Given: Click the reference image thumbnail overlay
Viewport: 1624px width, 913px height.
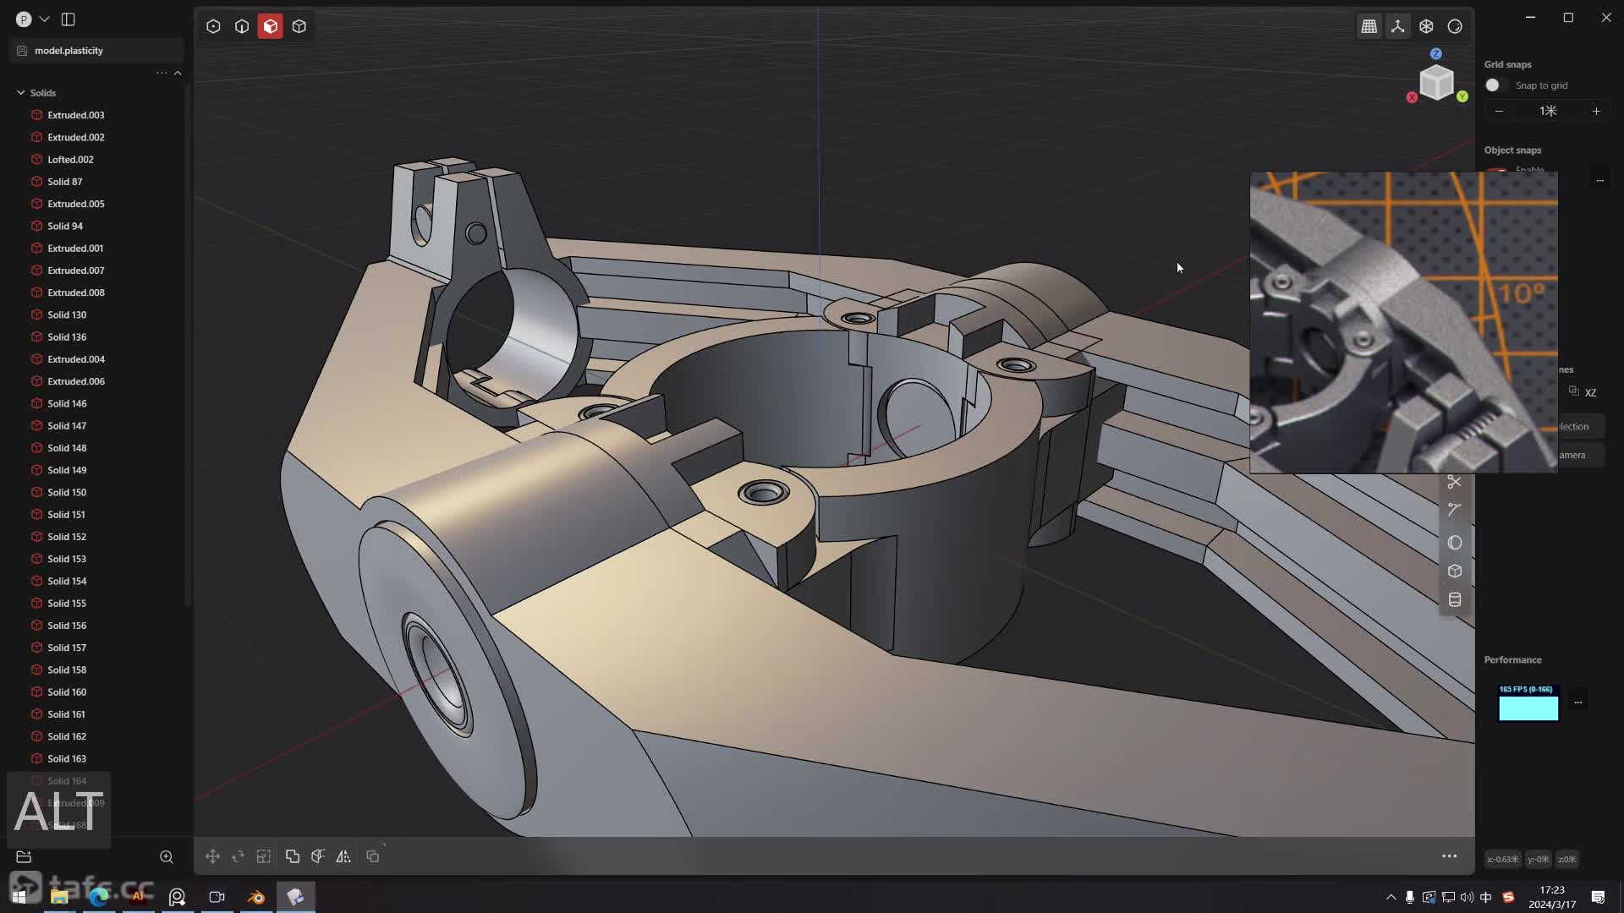Looking at the screenshot, I should point(1403,322).
